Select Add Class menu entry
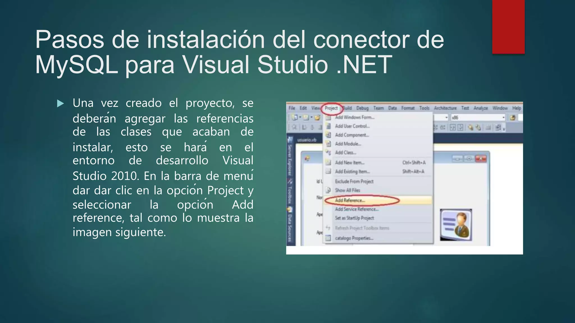This screenshot has height=323, width=575. [378, 153]
